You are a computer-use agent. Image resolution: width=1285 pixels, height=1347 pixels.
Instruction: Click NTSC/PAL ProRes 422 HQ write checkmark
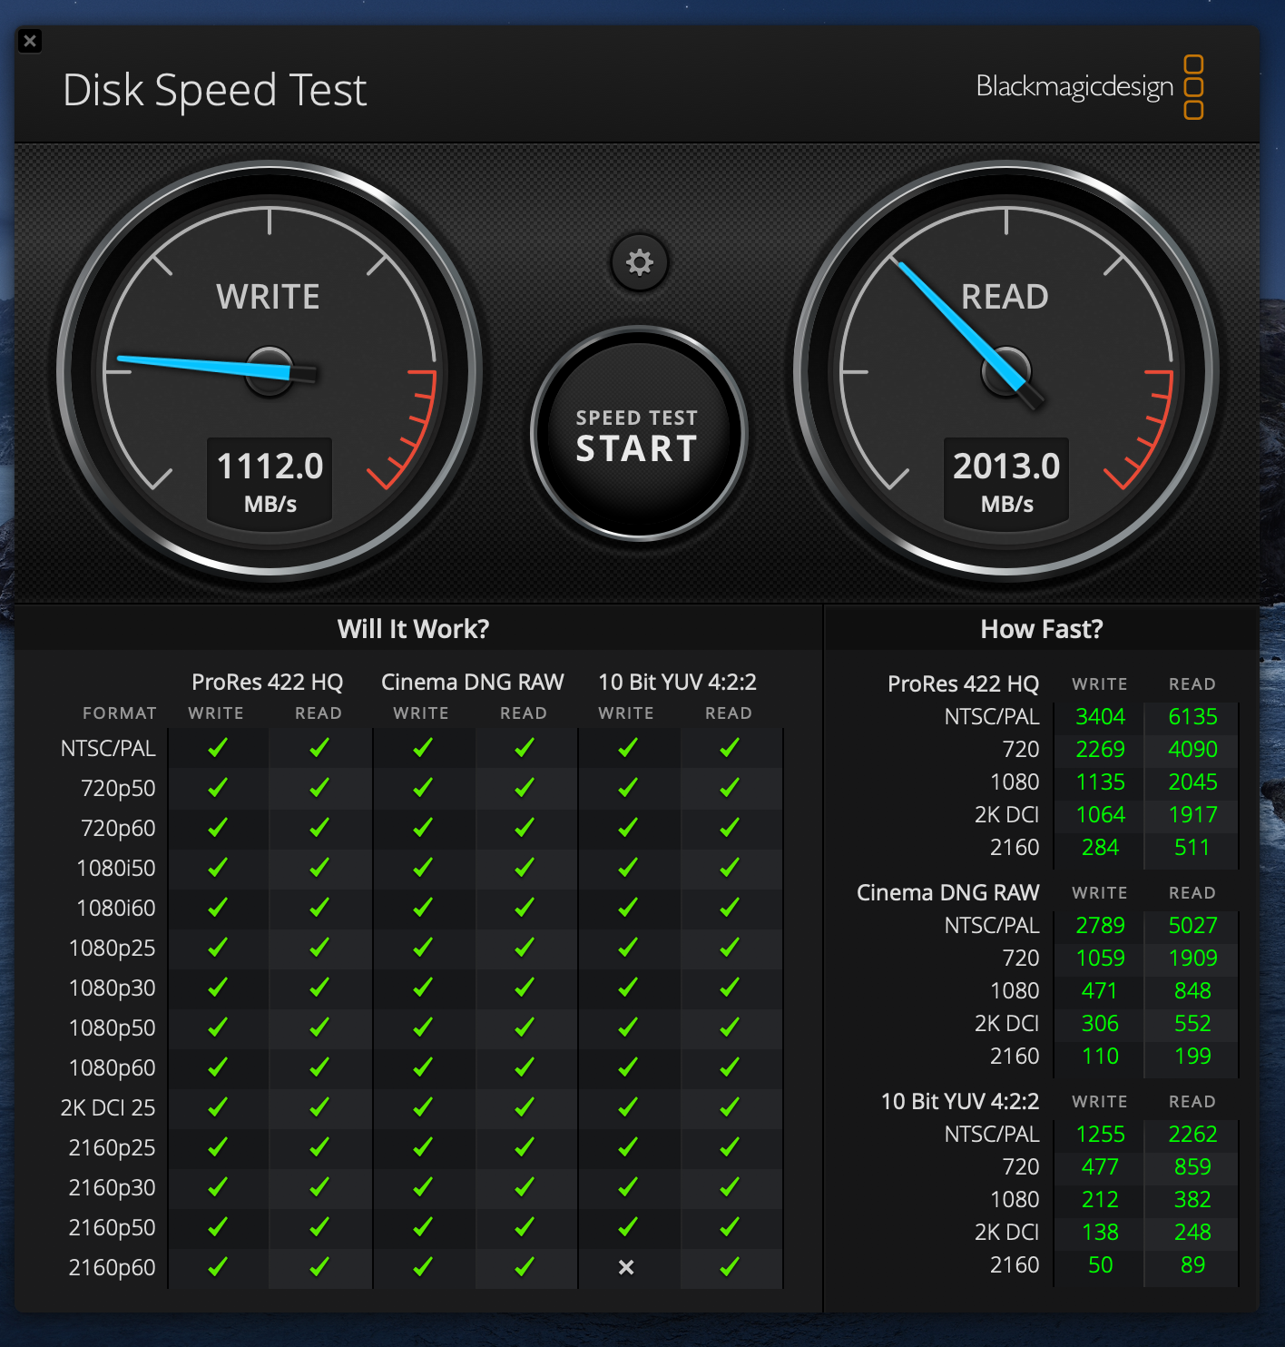[x=218, y=748]
